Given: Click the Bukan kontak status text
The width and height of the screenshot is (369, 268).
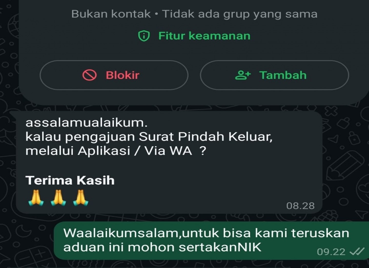Looking at the screenshot, I should pos(111,14).
